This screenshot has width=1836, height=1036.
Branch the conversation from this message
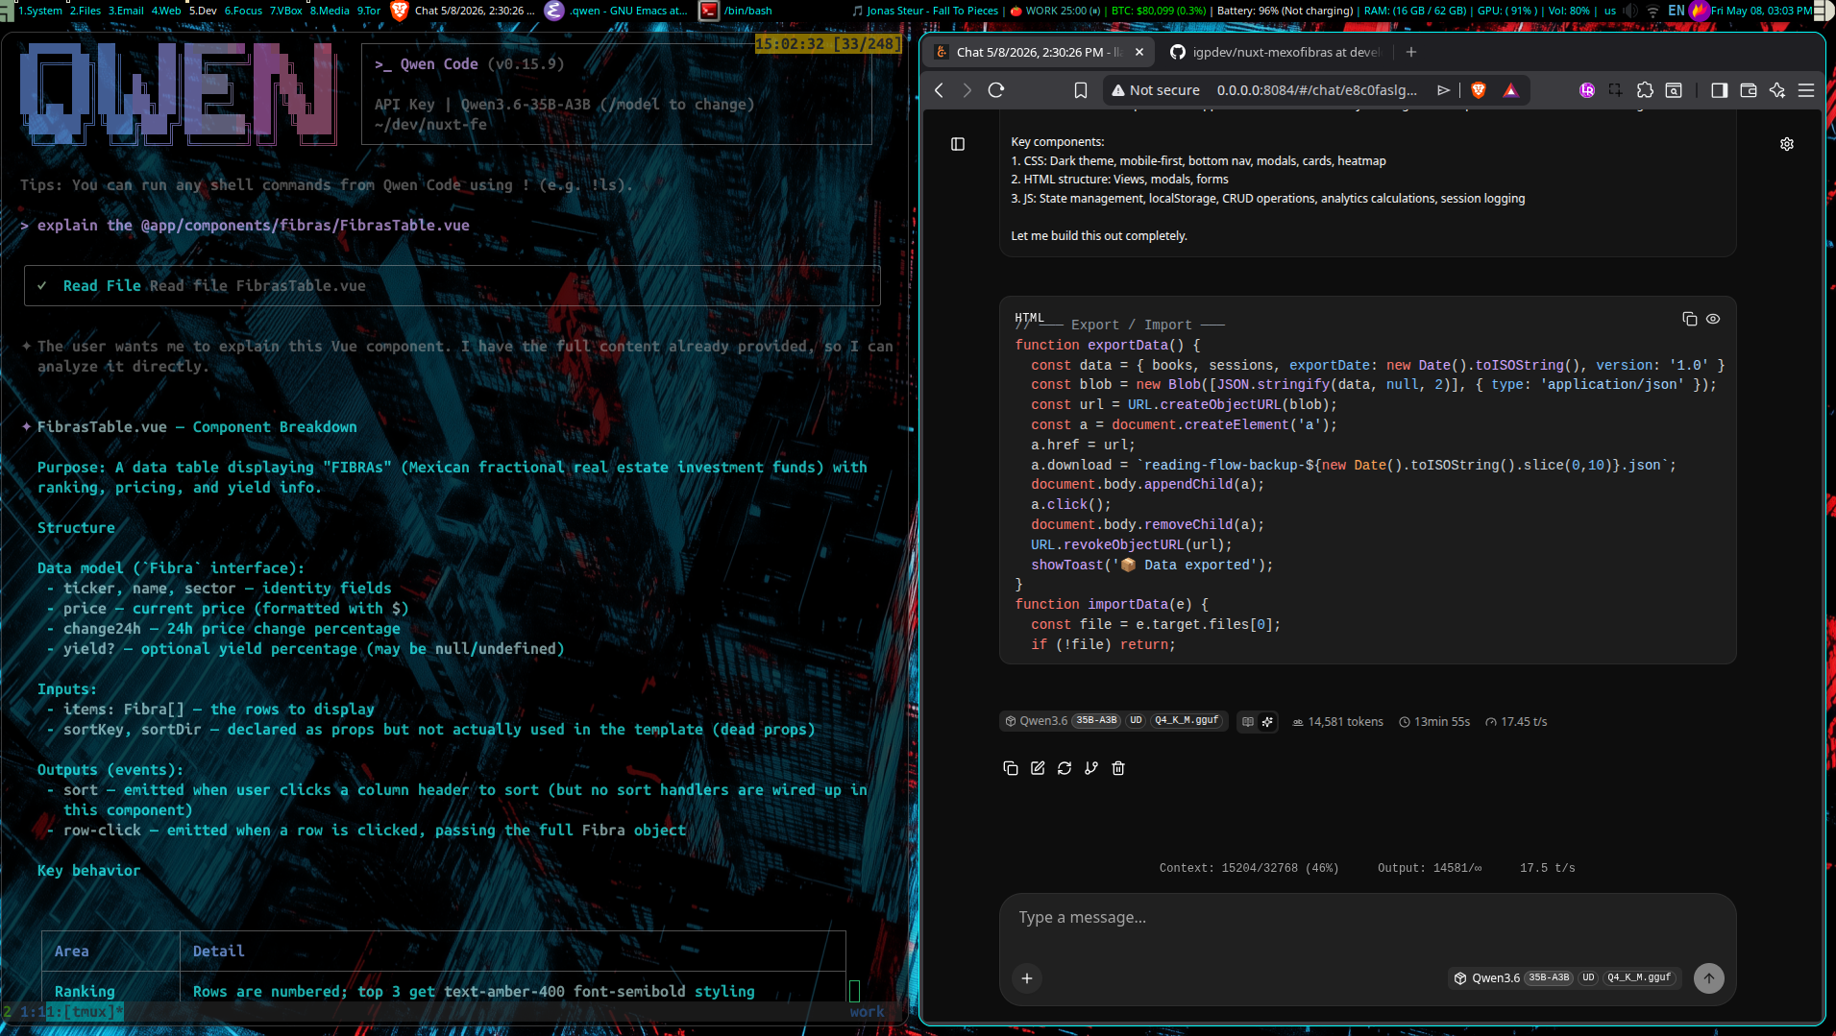click(1091, 768)
